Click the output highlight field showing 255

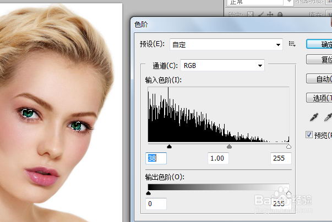pos(281,204)
